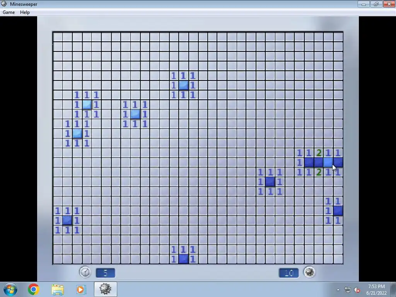The height and width of the screenshot is (297, 396).
Task: Click the mine counter showing 10
Action: click(x=288, y=273)
